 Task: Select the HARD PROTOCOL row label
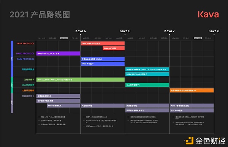click(25, 54)
